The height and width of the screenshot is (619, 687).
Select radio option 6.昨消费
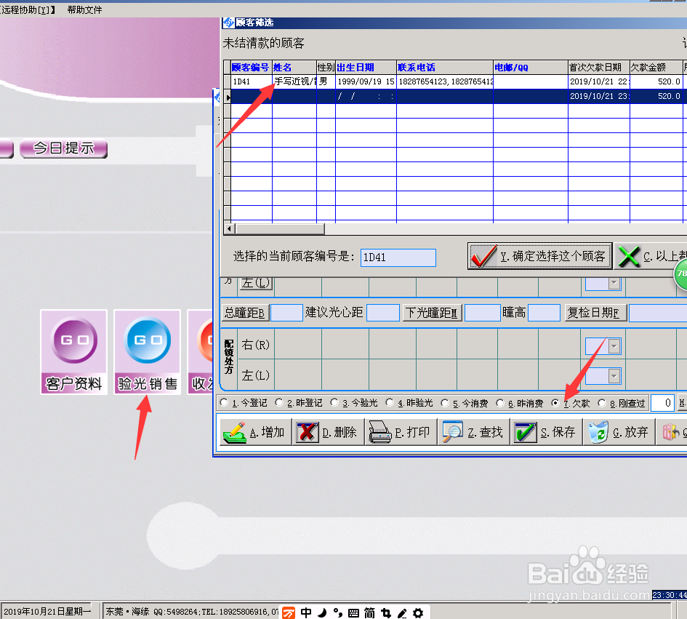click(x=500, y=402)
